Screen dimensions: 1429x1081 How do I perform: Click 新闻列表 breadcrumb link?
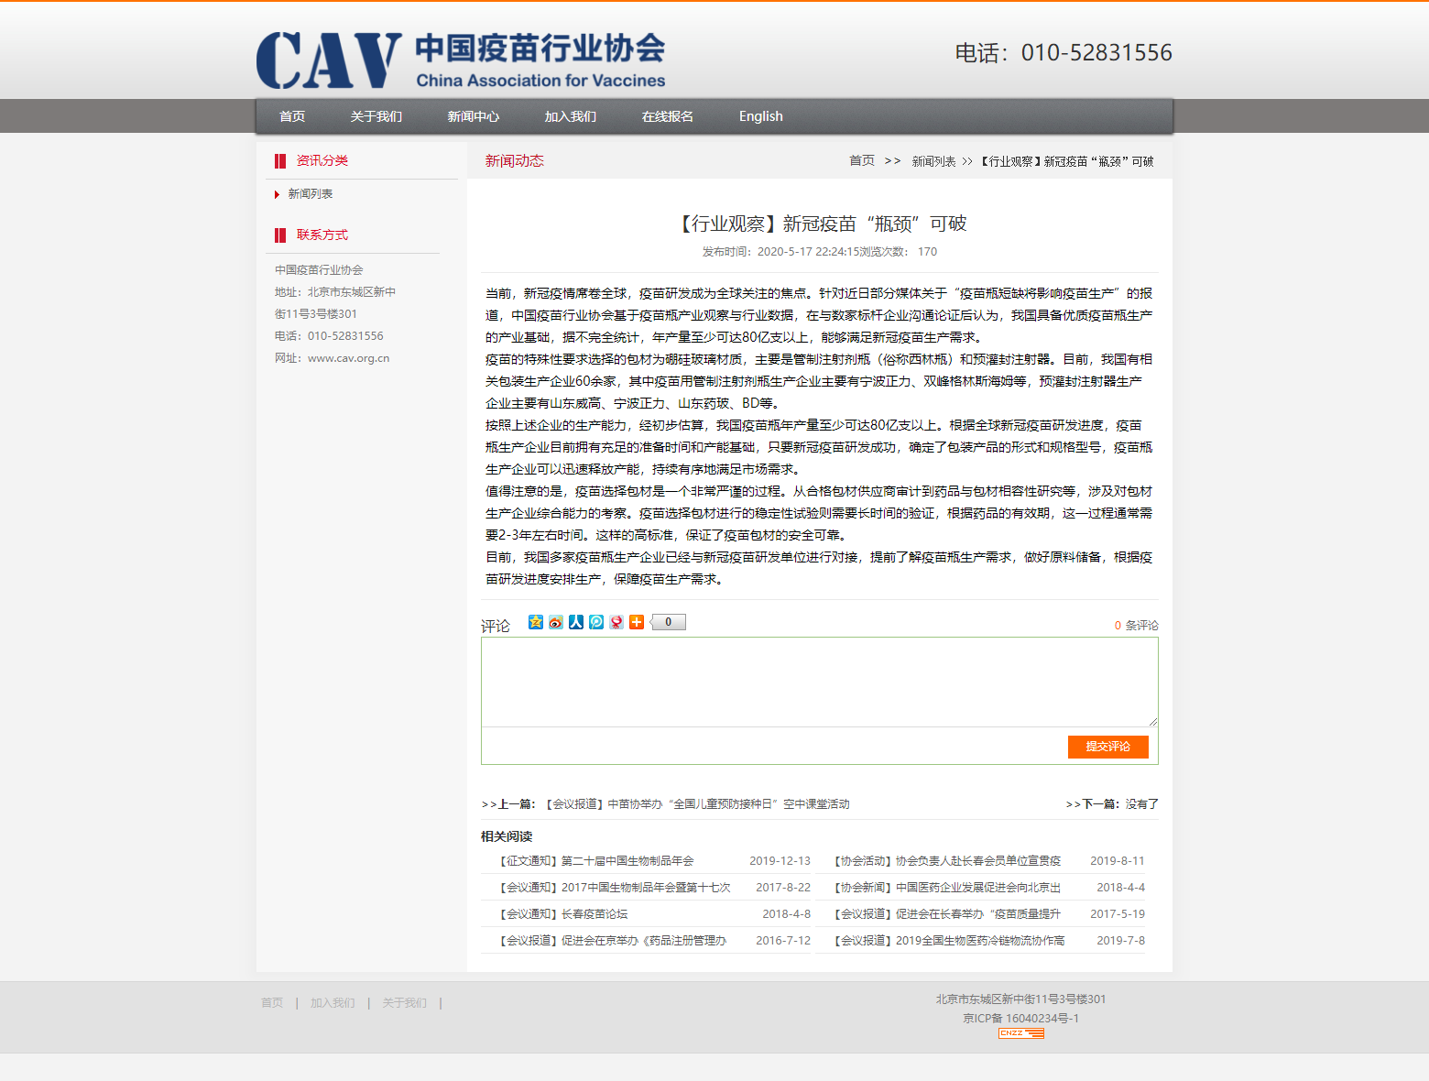[x=933, y=161]
